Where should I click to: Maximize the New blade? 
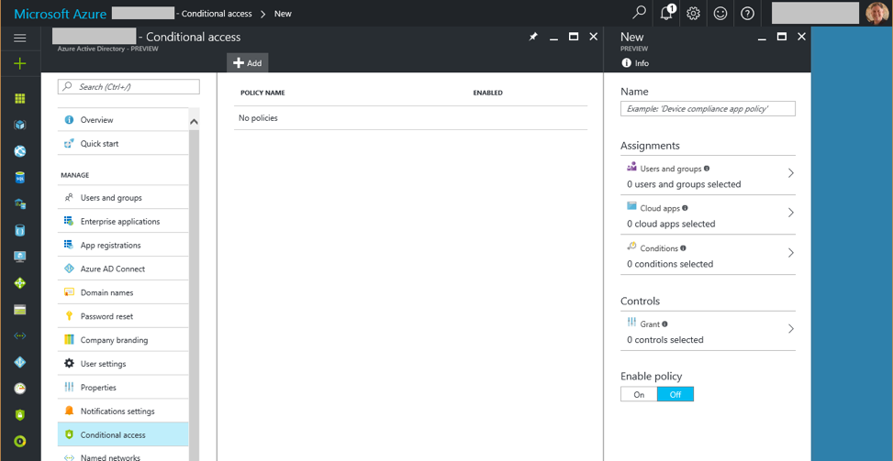pos(782,37)
